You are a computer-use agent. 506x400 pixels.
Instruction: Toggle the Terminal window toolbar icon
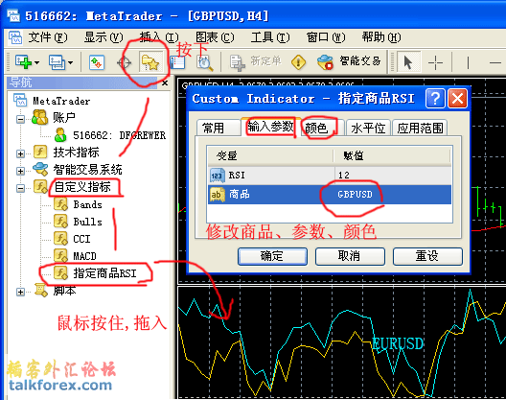pyautogui.click(x=177, y=62)
